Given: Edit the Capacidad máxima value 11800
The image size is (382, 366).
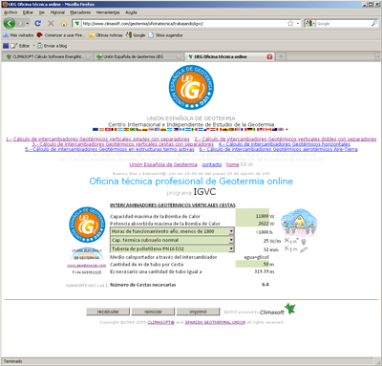Looking at the screenshot, I should pos(252,216).
